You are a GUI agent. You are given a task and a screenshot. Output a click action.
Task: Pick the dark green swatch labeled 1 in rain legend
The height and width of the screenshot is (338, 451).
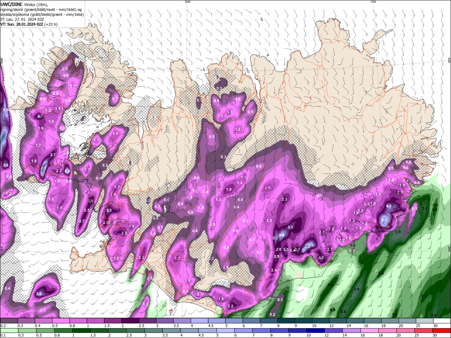tap(81, 331)
